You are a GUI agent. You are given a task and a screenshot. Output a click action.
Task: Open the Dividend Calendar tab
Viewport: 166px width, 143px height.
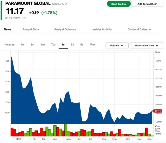coord(139,29)
